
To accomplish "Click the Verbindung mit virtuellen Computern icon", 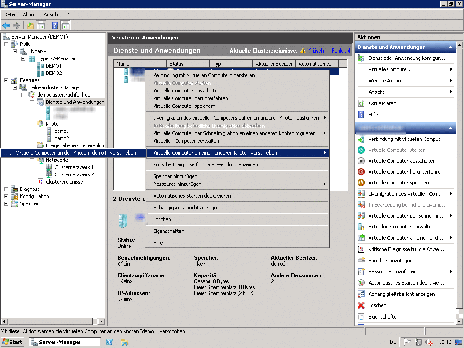I will point(361,139).
